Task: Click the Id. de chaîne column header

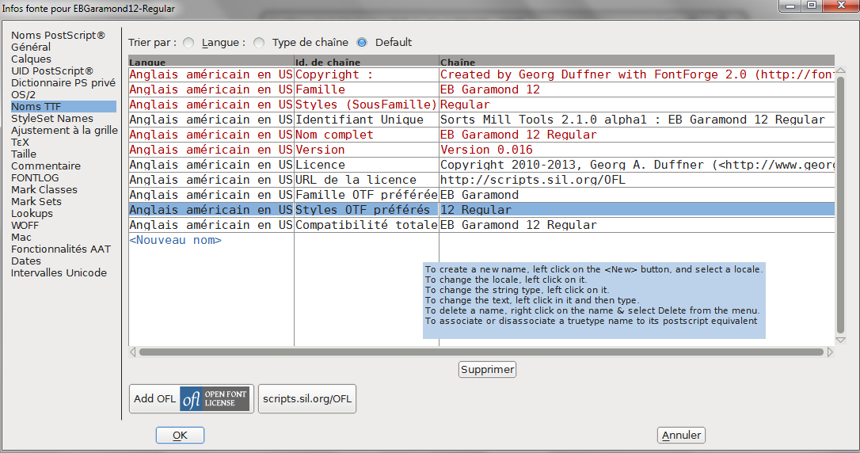Action: coord(367,62)
